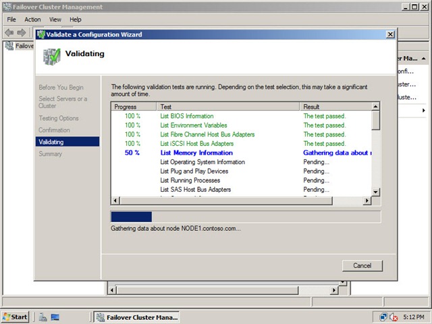Select List SAS Host Bus Adapters row
Image resolution: width=432 pixels, height=324 pixels.
242,190
